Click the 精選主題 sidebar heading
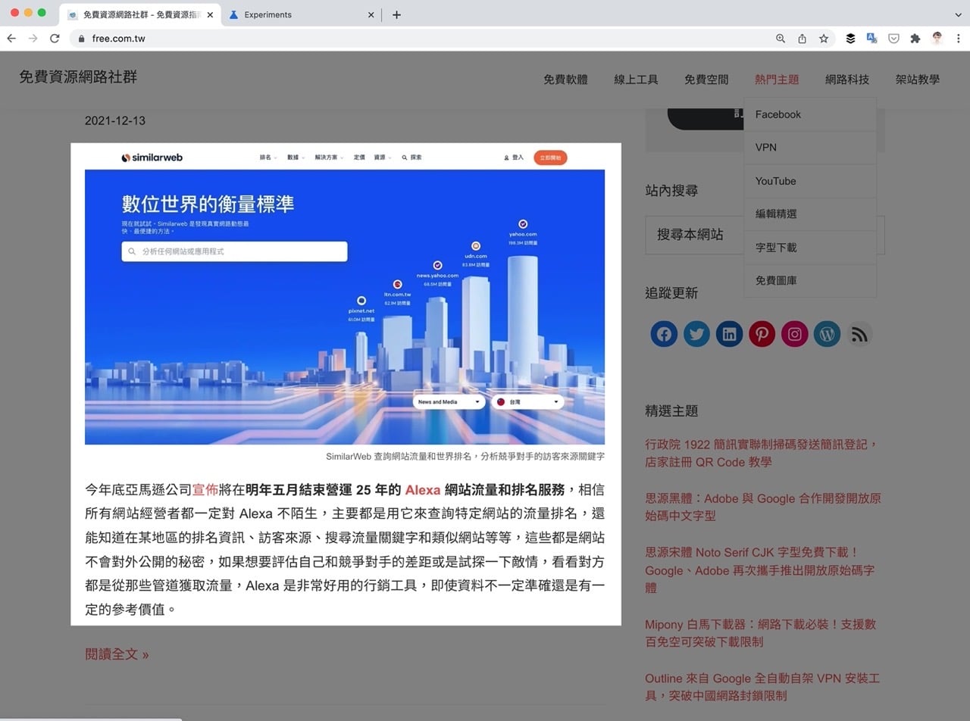 671,411
